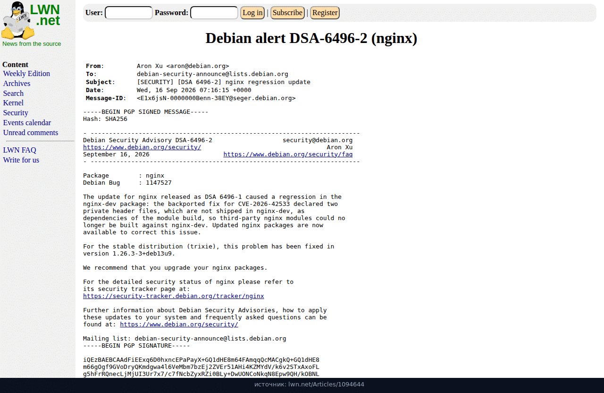Go to Search in sidebar

pos(13,94)
